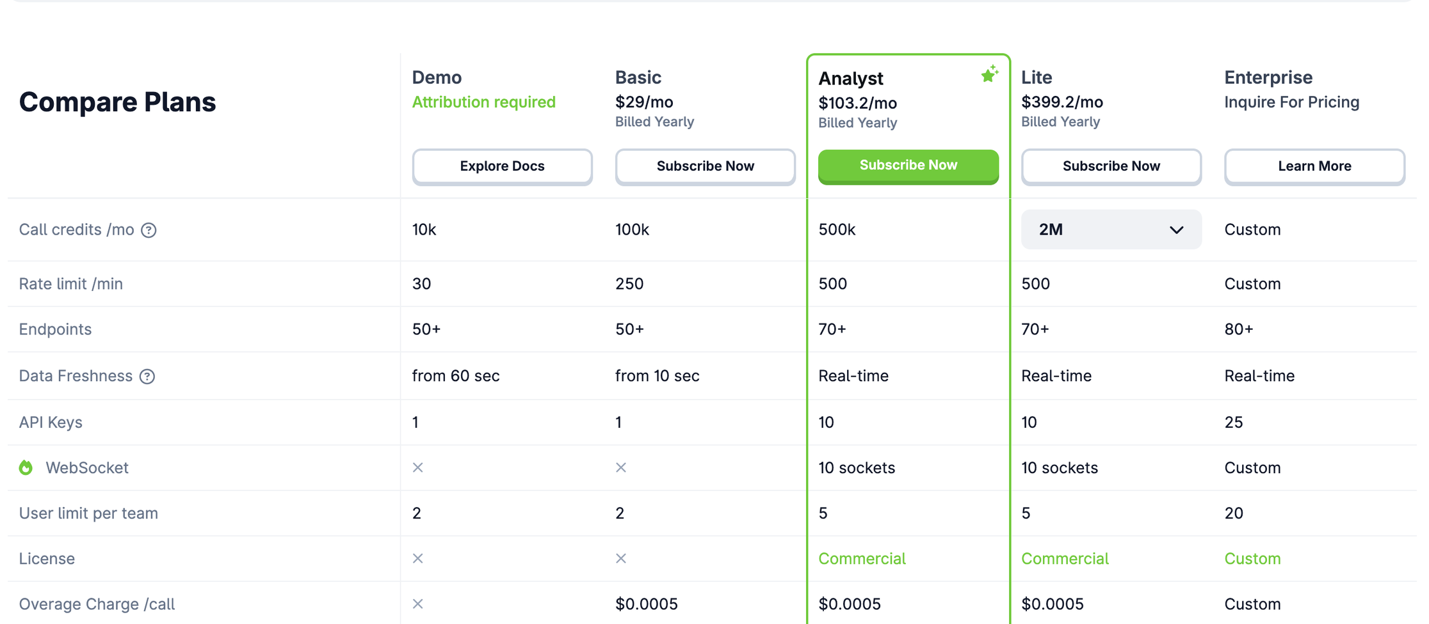Click the Enterprise Custom license text
1429x624 pixels.
coord(1252,559)
